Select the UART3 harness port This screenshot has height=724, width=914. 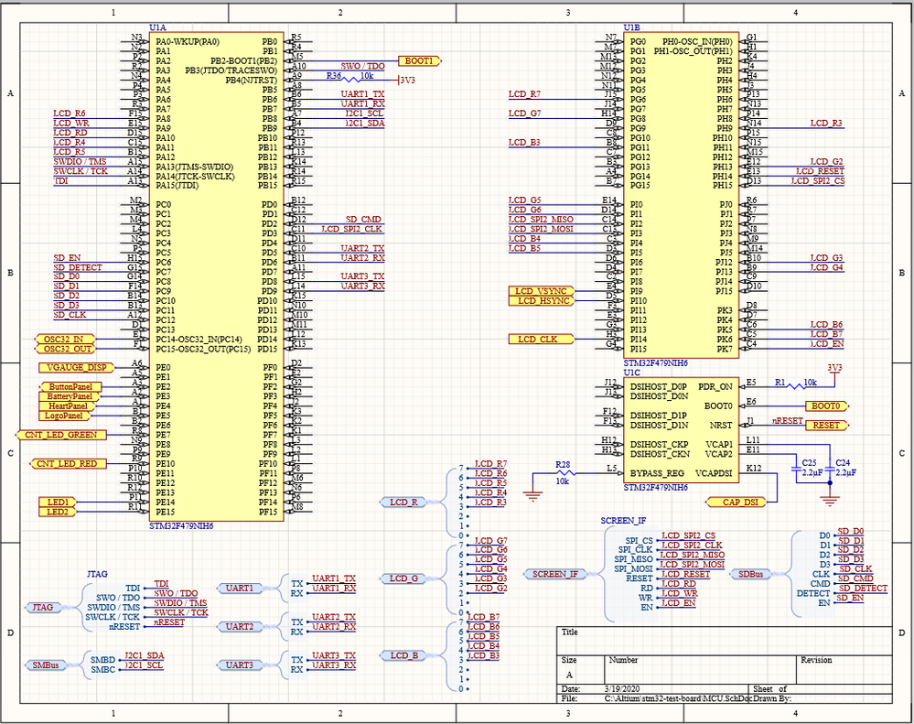pos(240,665)
